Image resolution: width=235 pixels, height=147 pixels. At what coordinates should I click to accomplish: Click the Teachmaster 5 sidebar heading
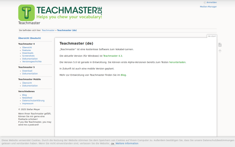coord(26,67)
